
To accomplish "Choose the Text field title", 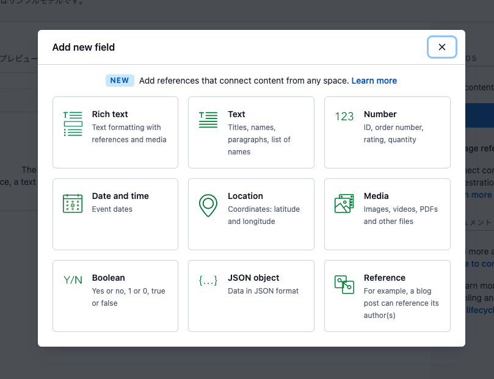I will coord(236,114).
